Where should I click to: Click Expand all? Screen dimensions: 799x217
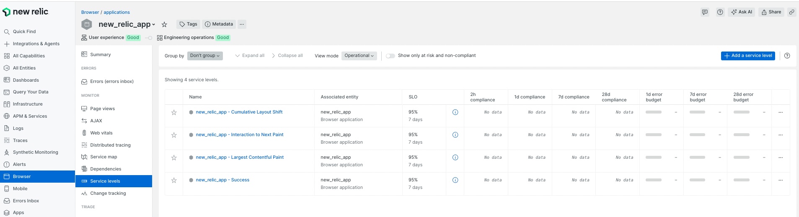coord(250,56)
